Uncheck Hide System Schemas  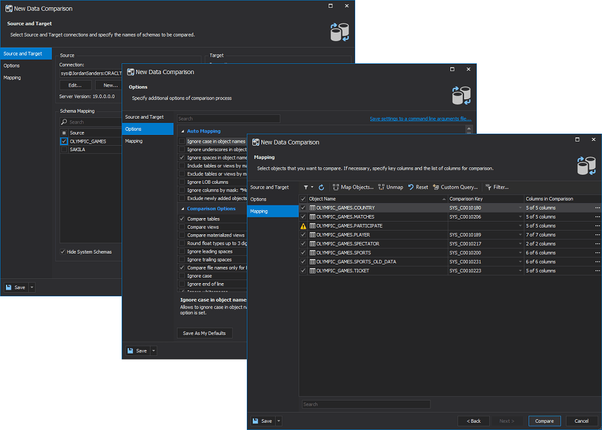(x=63, y=252)
